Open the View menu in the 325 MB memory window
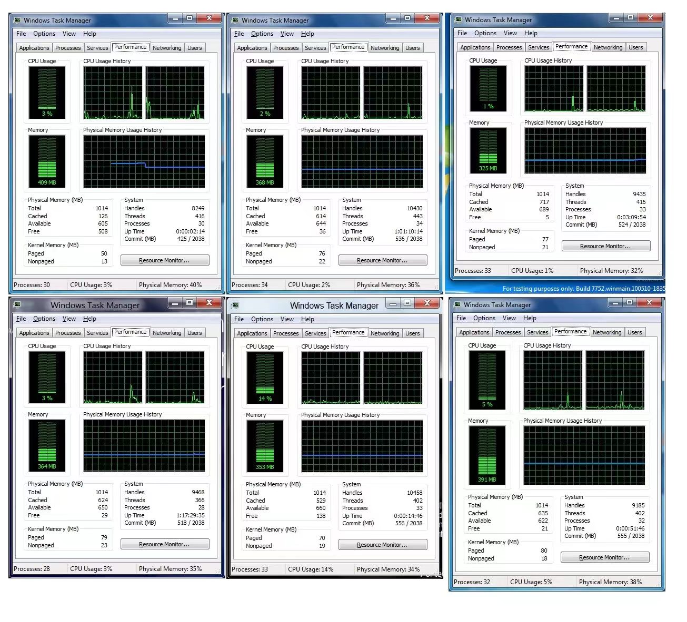Viewport: 687px width, 622px height. (x=510, y=33)
